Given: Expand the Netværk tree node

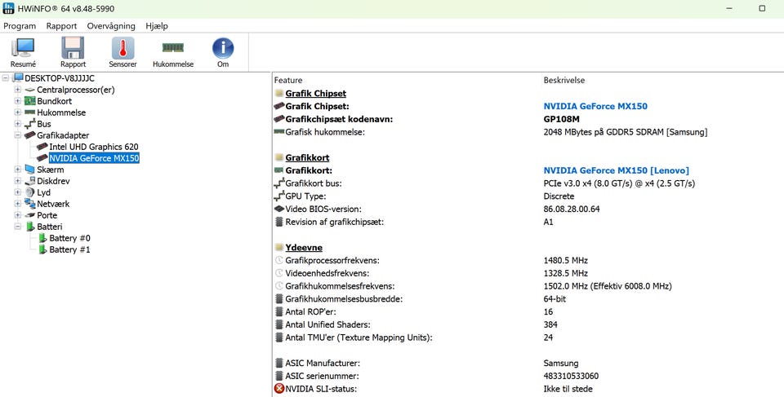Looking at the screenshot, I should point(18,204).
